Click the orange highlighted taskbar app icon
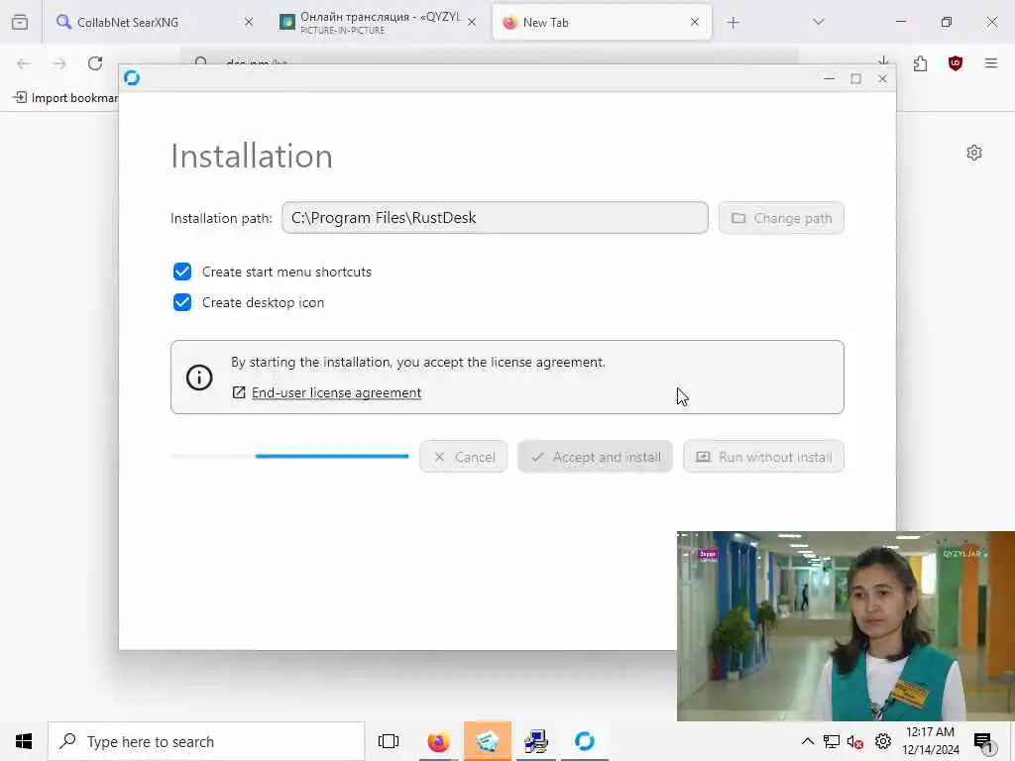The height and width of the screenshot is (761, 1015). click(488, 741)
